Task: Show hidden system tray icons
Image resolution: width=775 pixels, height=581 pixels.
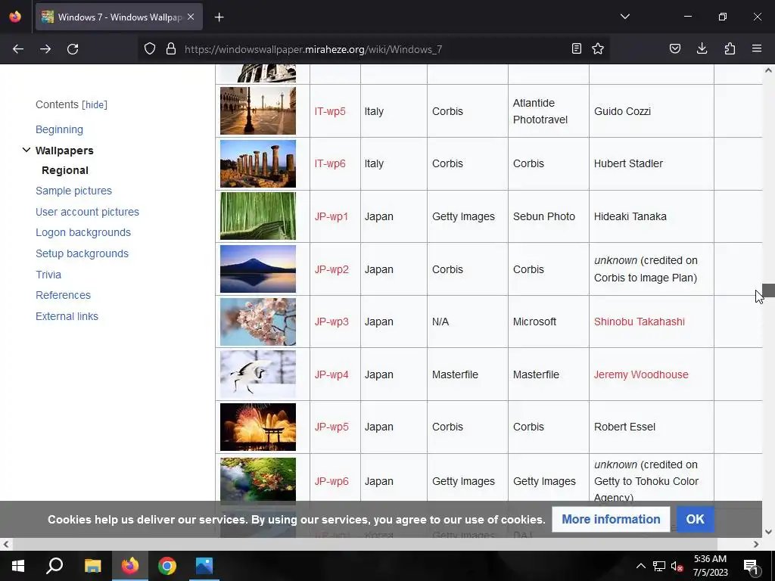Action: click(x=640, y=566)
